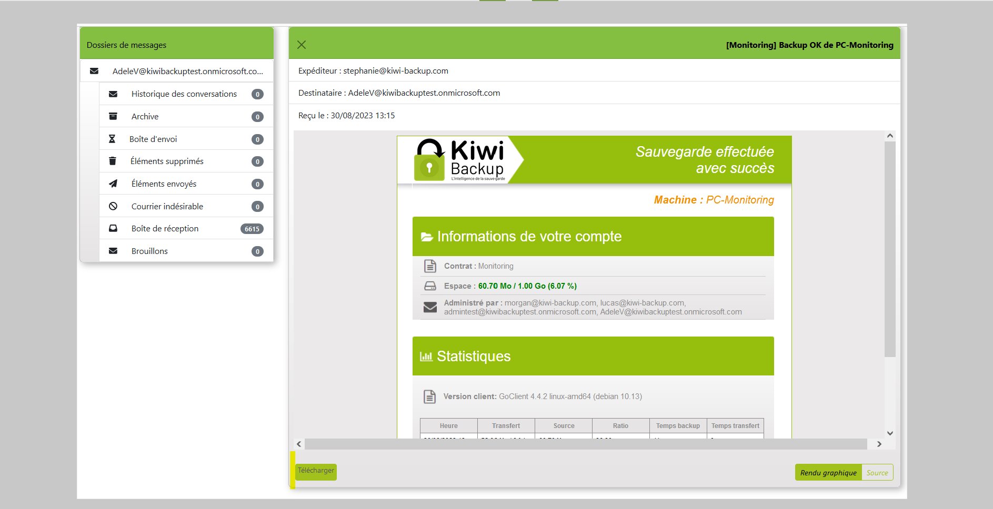The height and width of the screenshot is (509, 993).
Task: Open the Historique des conversations folder
Action: pos(186,94)
